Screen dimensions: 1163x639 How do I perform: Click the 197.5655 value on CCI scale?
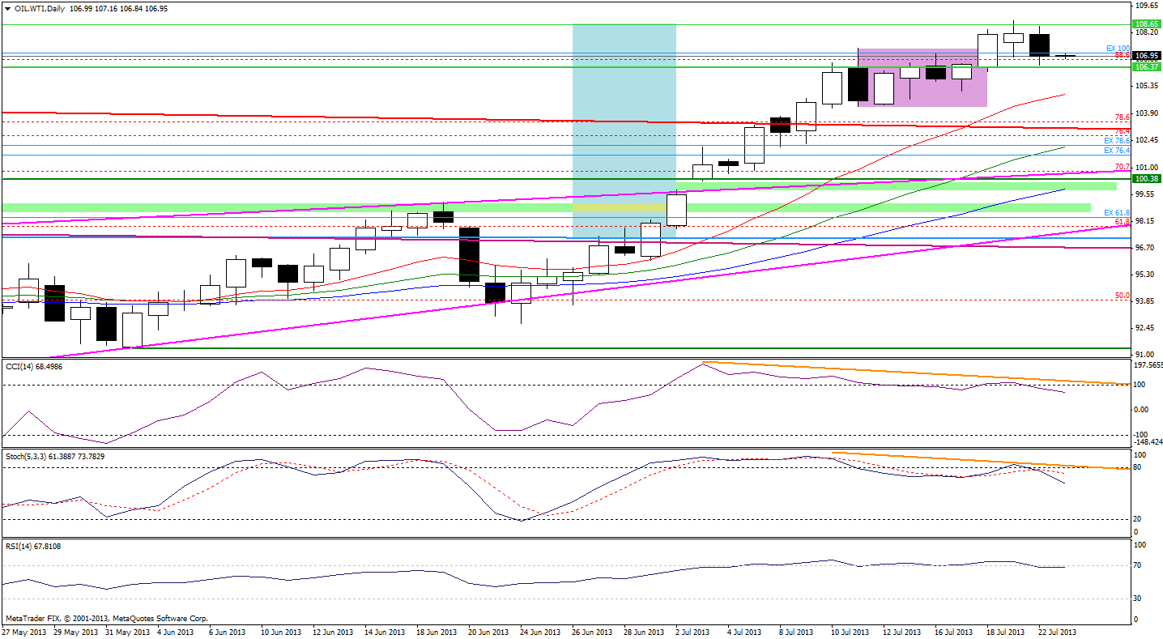click(1147, 365)
